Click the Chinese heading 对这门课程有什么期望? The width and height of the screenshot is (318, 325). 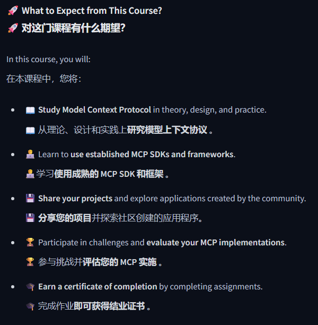[74, 28]
